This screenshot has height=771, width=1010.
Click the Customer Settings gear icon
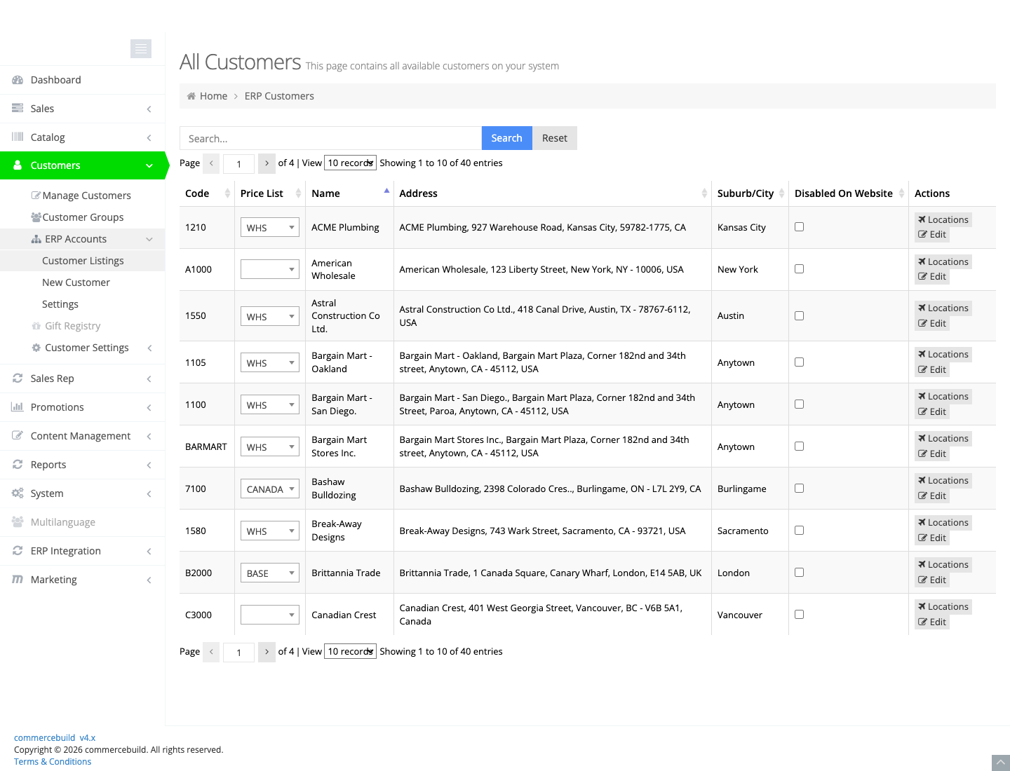click(x=36, y=348)
